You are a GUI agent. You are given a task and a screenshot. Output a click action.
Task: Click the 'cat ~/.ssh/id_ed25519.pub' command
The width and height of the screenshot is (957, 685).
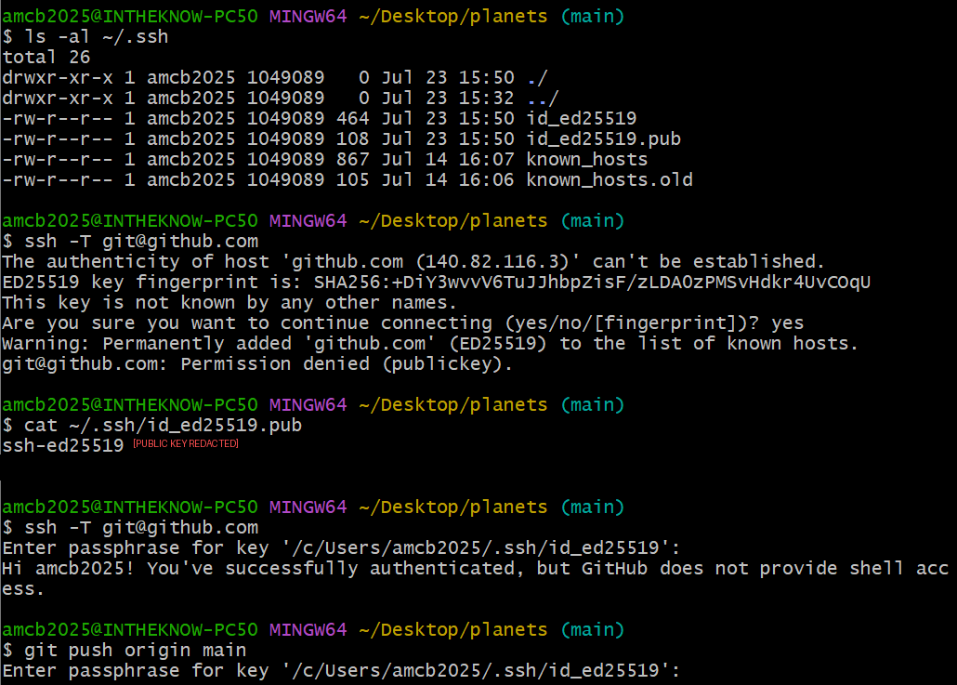(x=163, y=426)
